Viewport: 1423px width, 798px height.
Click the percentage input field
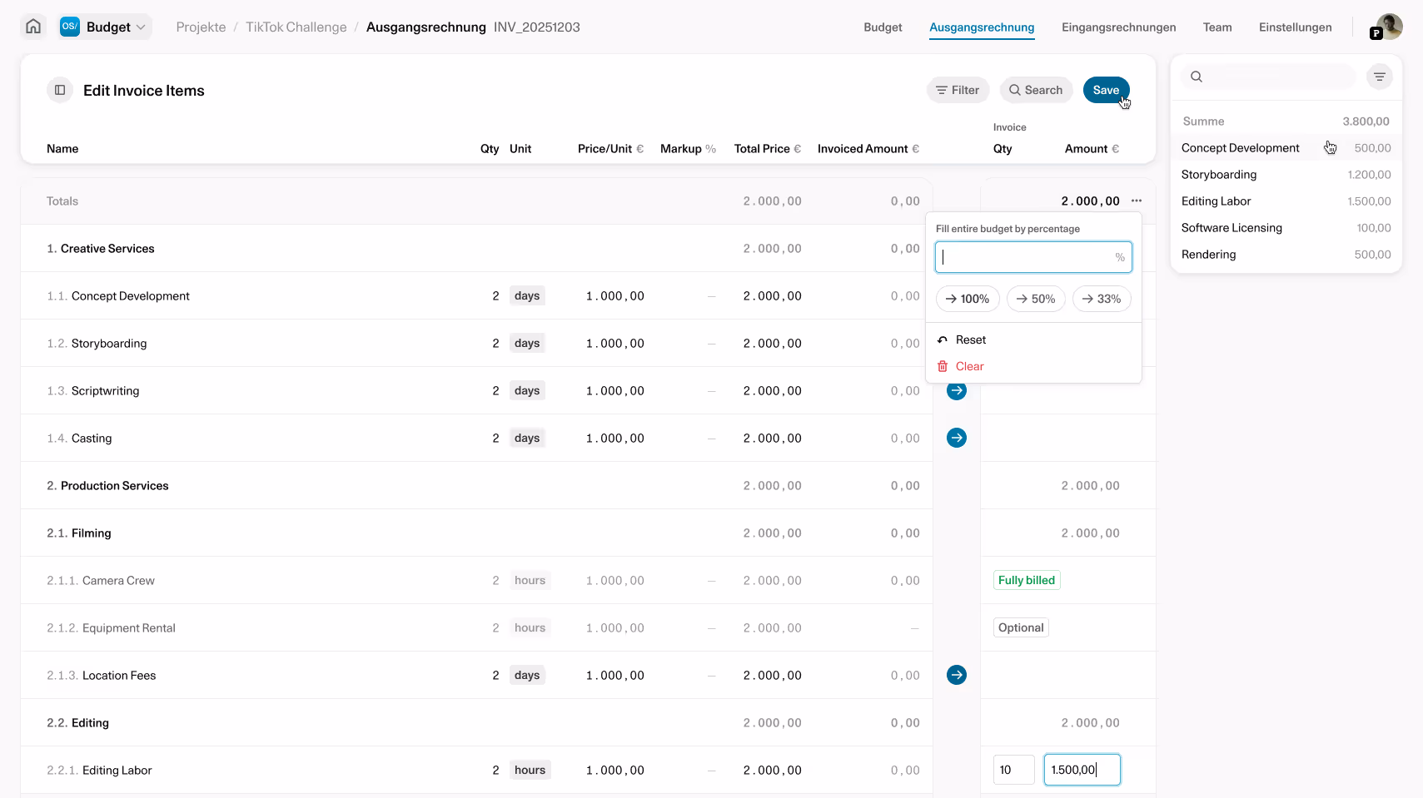(1032, 256)
